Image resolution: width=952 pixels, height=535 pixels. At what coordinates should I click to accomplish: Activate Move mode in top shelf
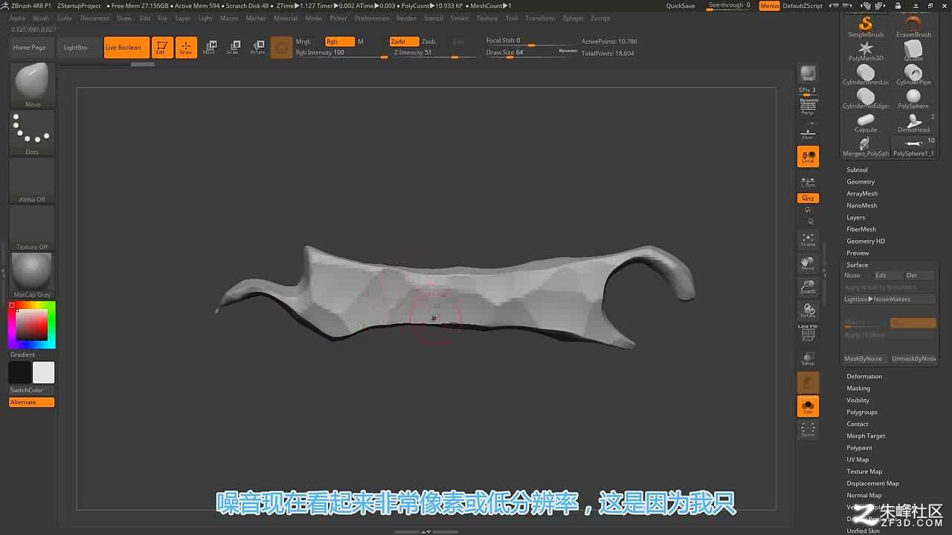coord(209,48)
